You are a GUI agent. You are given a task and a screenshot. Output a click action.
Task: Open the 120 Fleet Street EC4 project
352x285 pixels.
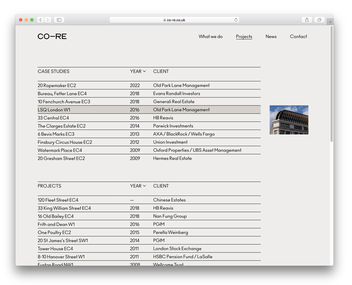[58, 200]
